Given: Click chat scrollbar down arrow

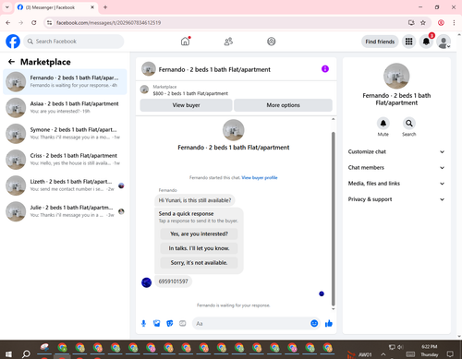Looking at the screenshot, I should pyautogui.click(x=333, y=309).
